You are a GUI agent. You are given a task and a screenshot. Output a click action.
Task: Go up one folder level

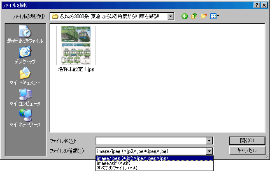[194, 16]
